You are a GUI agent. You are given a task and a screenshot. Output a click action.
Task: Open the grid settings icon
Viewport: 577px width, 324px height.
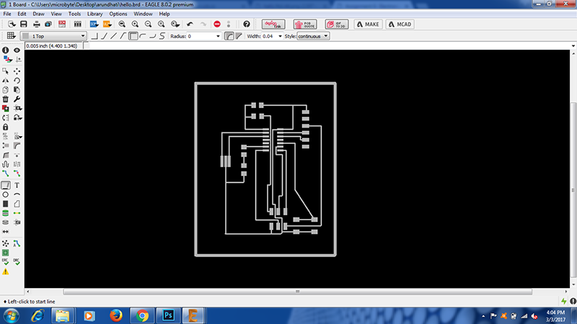point(11,35)
